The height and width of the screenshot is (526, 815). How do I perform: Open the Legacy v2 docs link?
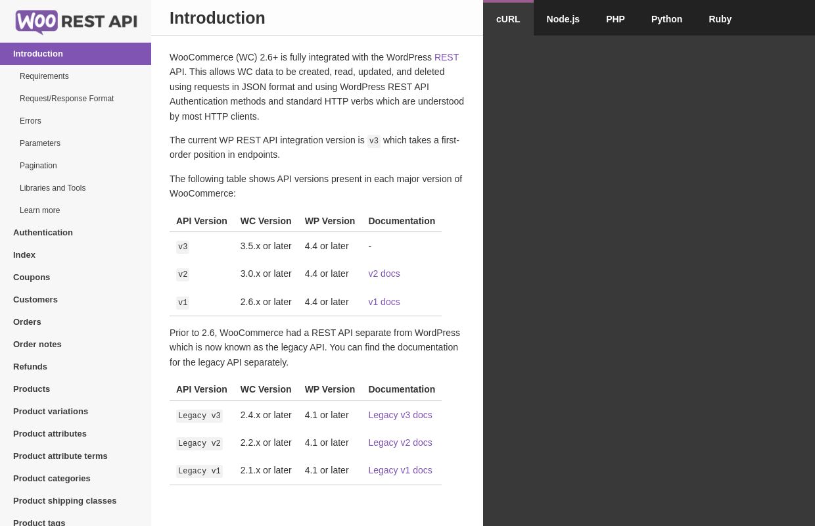tap(400, 442)
